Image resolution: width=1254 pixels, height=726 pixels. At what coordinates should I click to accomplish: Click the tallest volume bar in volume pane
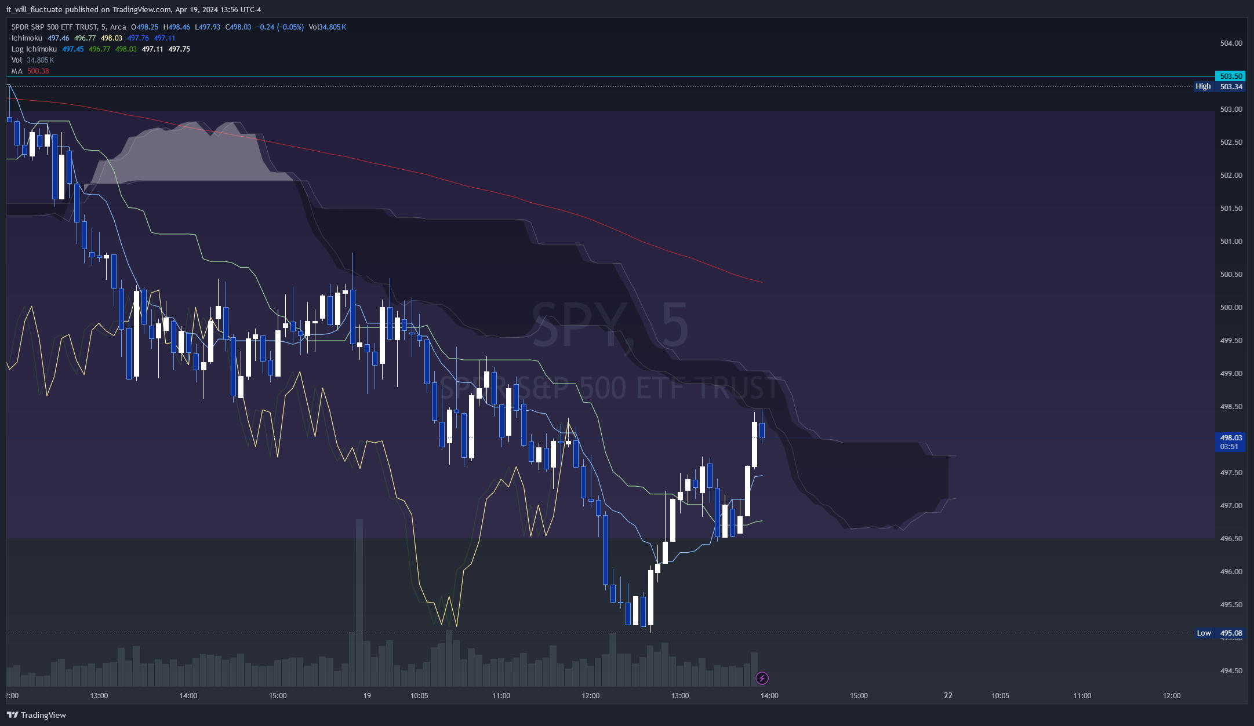pyautogui.click(x=359, y=603)
